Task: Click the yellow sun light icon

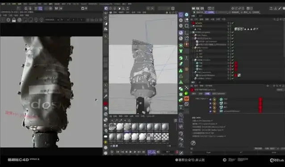Action: click(105, 142)
